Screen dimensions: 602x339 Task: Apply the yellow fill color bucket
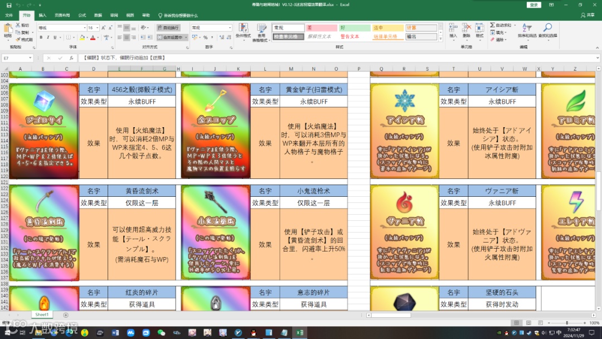click(x=82, y=37)
